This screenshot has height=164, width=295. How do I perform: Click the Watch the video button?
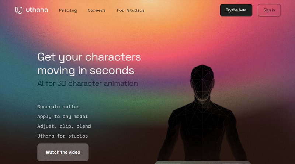pyautogui.click(x=63, y=152)
